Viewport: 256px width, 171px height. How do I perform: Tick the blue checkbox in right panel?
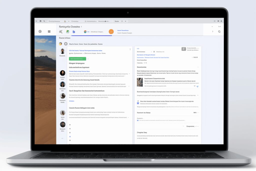pos(138,103)
